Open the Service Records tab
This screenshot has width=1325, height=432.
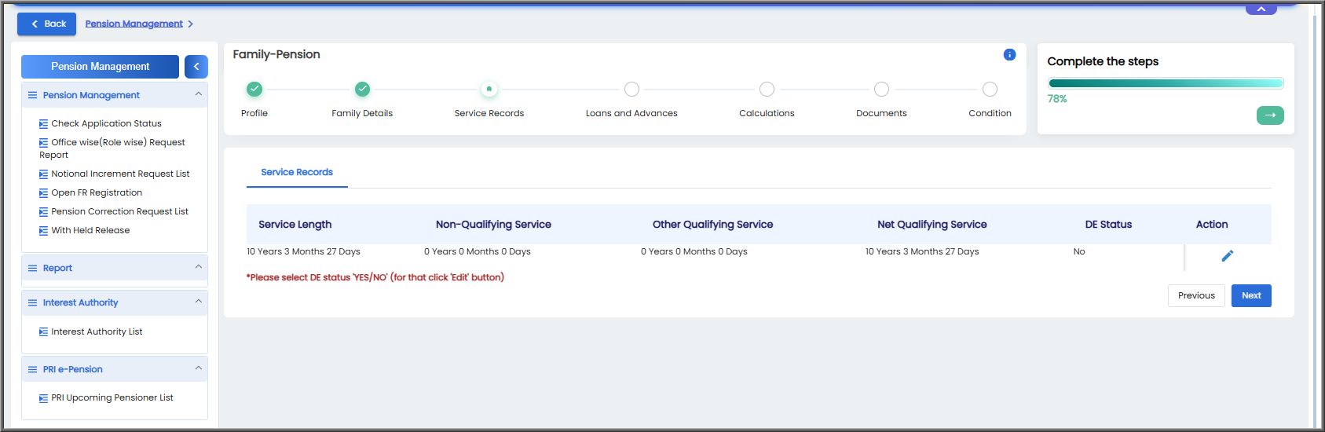[297, 172]
